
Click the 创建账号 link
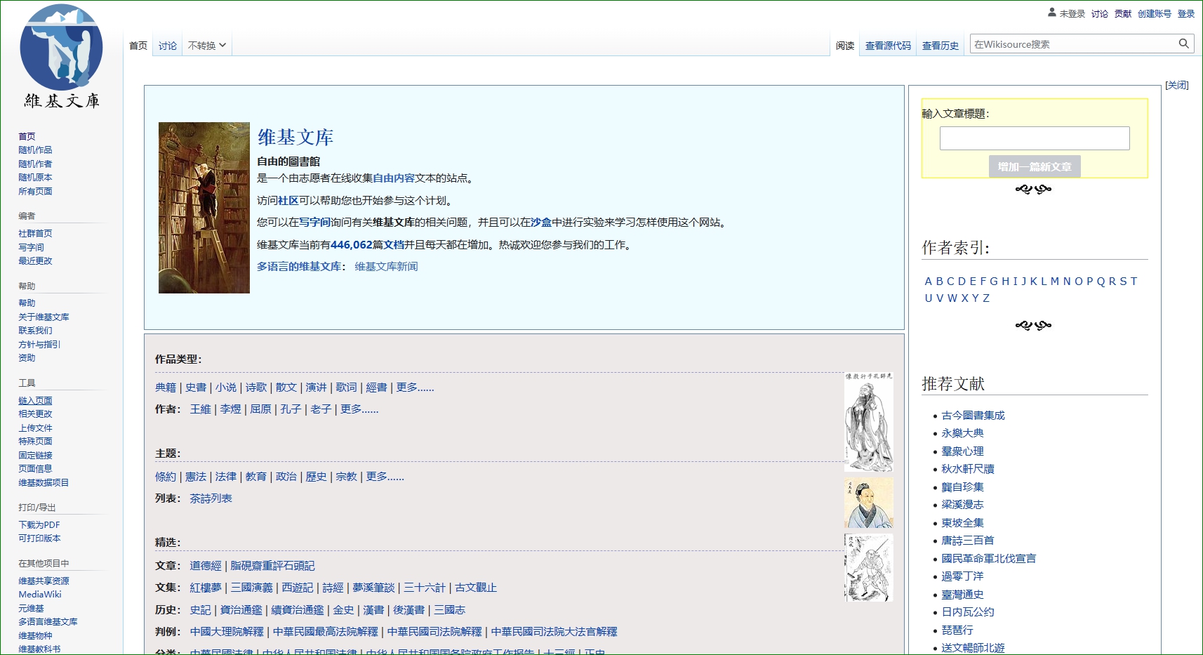click(x=1155, y=13)
